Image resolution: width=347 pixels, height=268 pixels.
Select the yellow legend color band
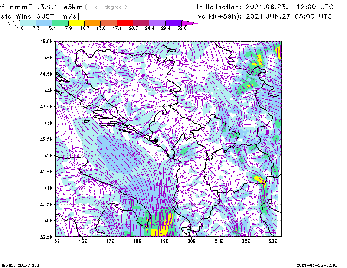click(x=76, y=23)
